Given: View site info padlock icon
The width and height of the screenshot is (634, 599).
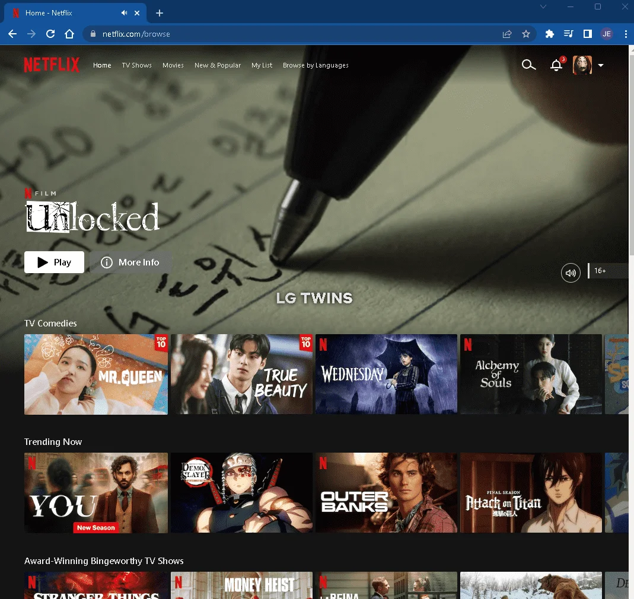Looking at the screenshot, I should pyautogui.click(x=93, y=34).
